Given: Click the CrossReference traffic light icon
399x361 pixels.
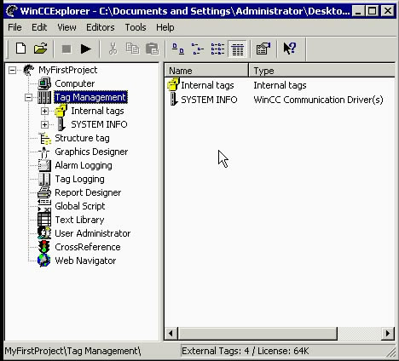Looking at the screenshot, I should (x=44, y=247).
